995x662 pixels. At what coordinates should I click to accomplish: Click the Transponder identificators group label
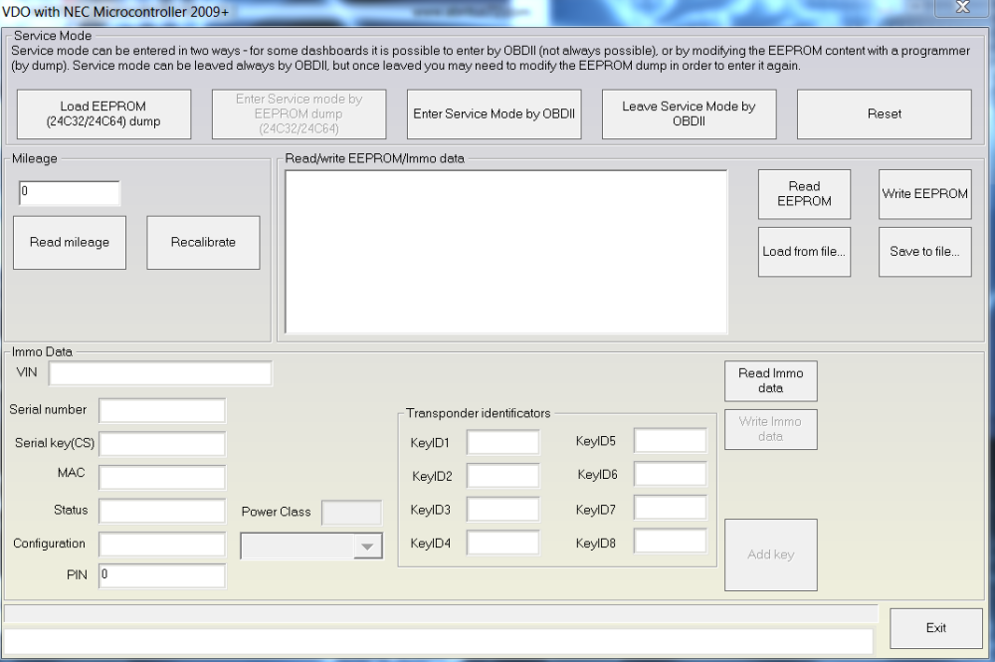pyautogui.click(x=479, y=413)
